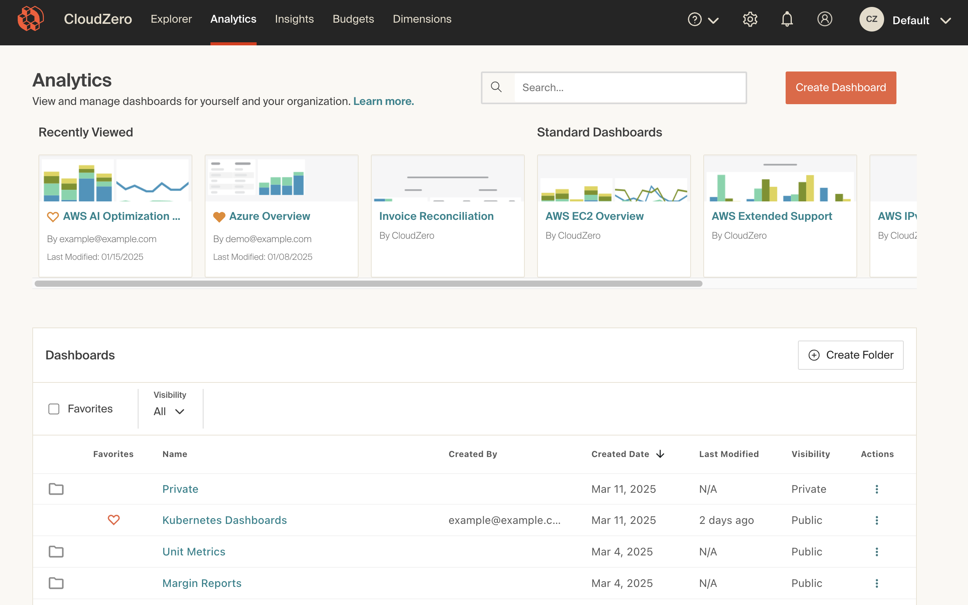Select the Analytics tab
The image size is (968, 605).
coord(233,19)
